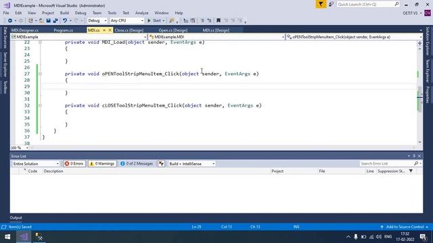Open the Build menu

(x=64, y=13)
